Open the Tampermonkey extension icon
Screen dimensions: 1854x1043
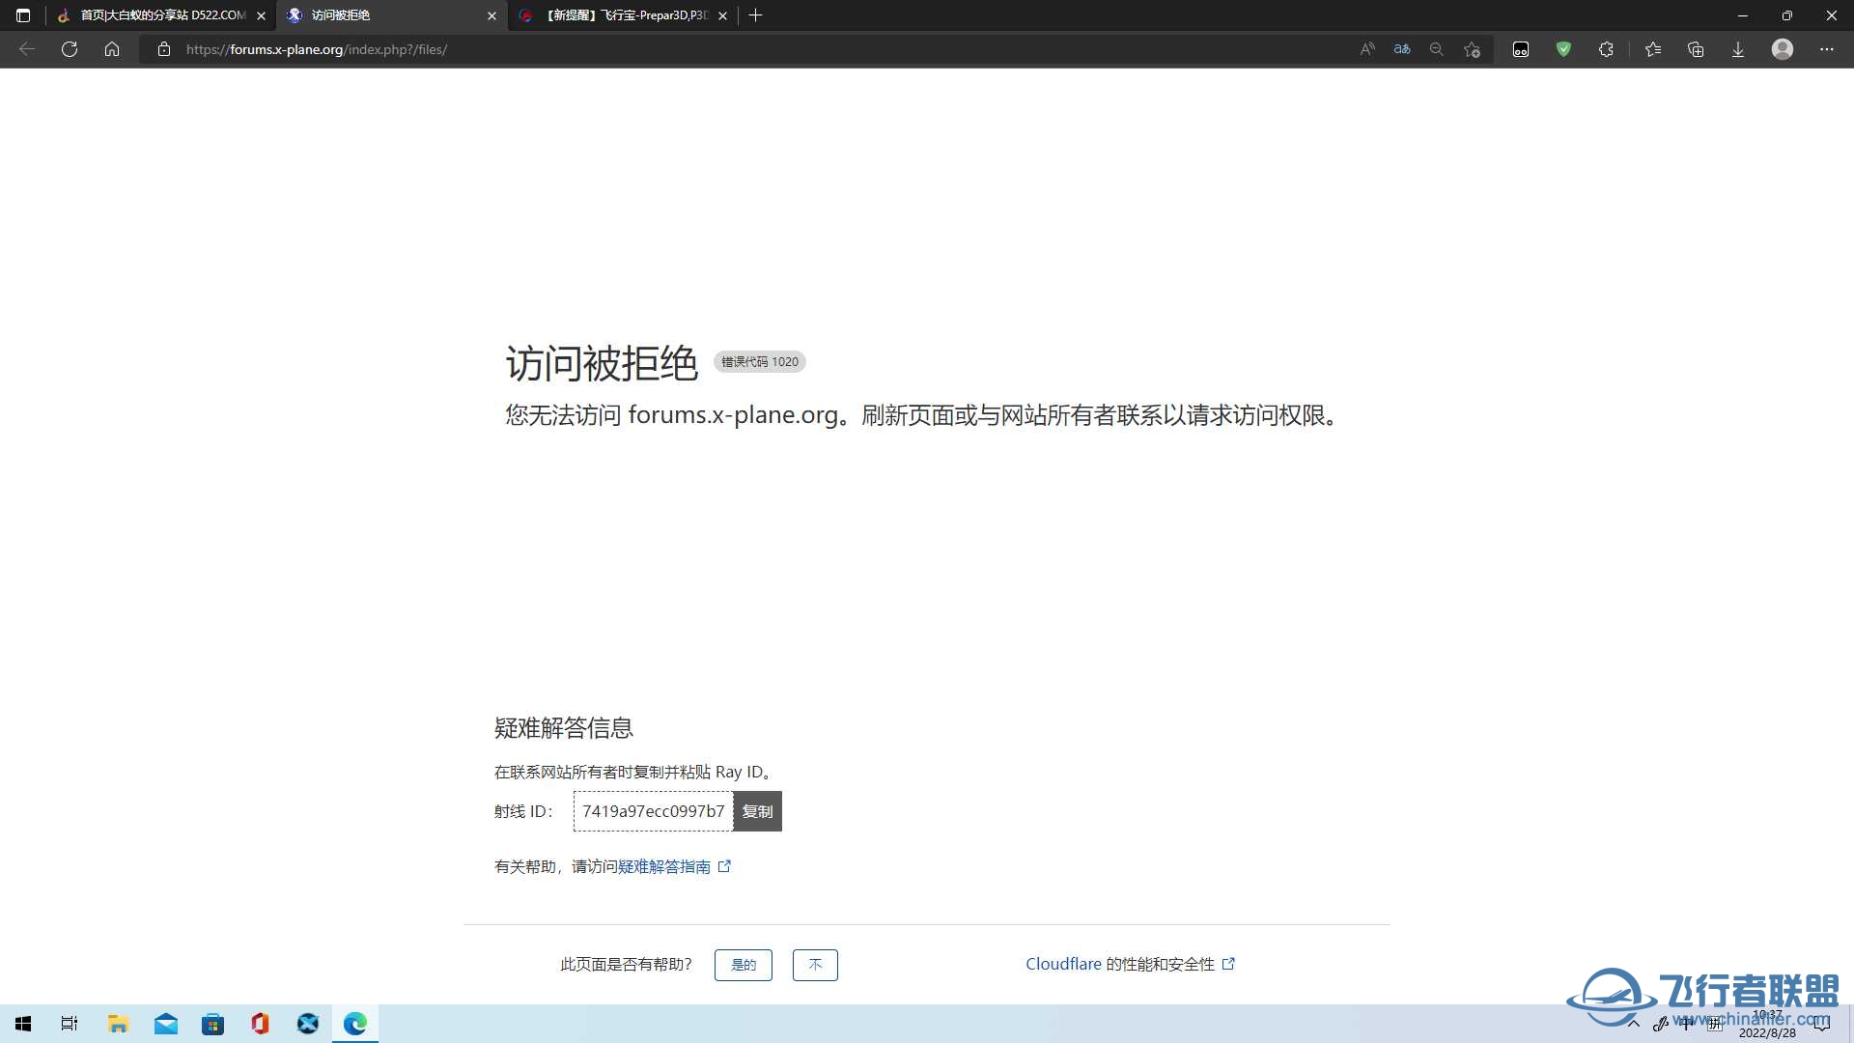click(x=1521, y=49)
